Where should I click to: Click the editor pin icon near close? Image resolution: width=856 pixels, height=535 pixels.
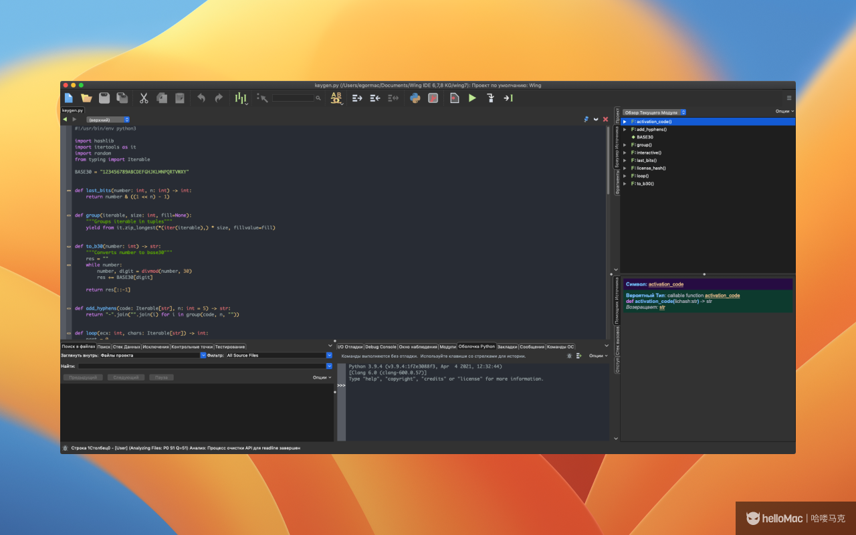[586, 119]
